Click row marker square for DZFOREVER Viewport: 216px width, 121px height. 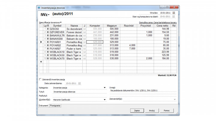pos(48,32)
